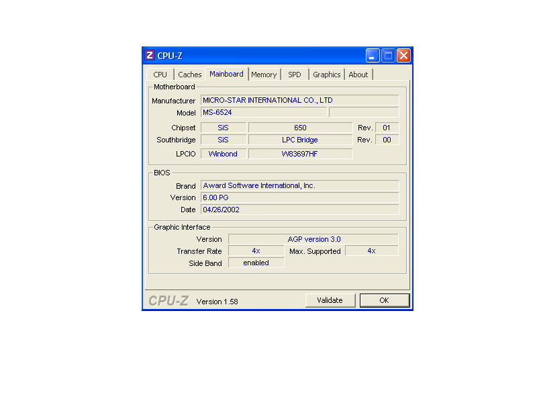Click the Motherboard group heading
This screenshot has height=403, width=537.
point(175,87)
